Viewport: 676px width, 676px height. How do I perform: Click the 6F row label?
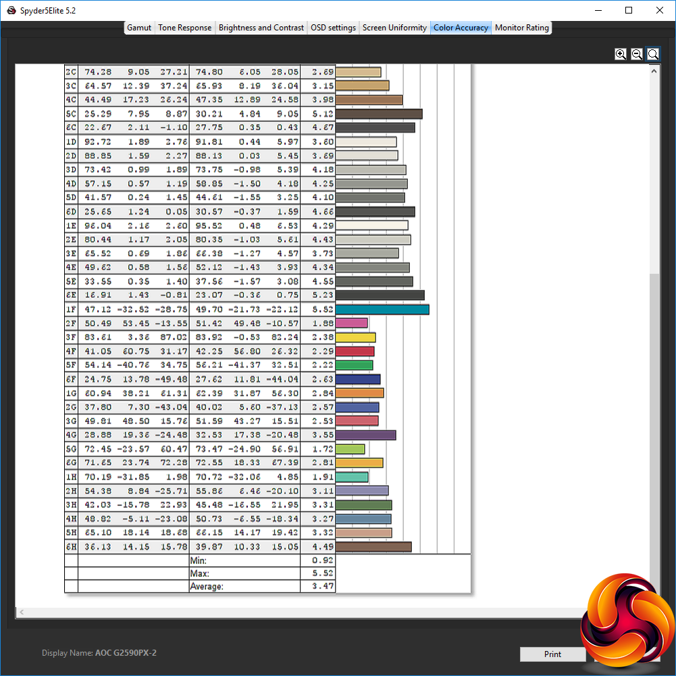pyautogui.click(x=71, y=379)
